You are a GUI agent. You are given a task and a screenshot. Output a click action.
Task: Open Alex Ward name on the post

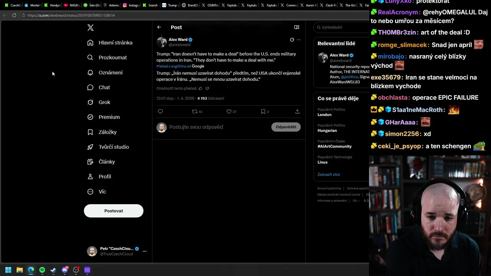point(178,39)
